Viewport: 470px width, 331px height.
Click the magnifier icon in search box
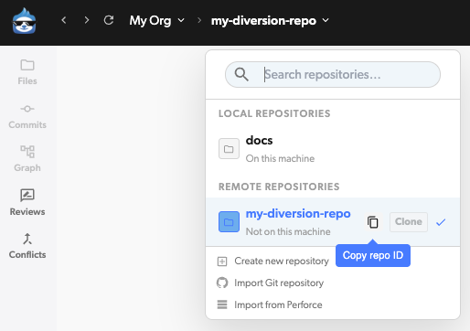241,75
